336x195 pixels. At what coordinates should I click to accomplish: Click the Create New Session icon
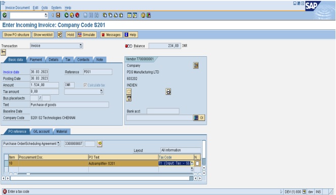point(129,15)
